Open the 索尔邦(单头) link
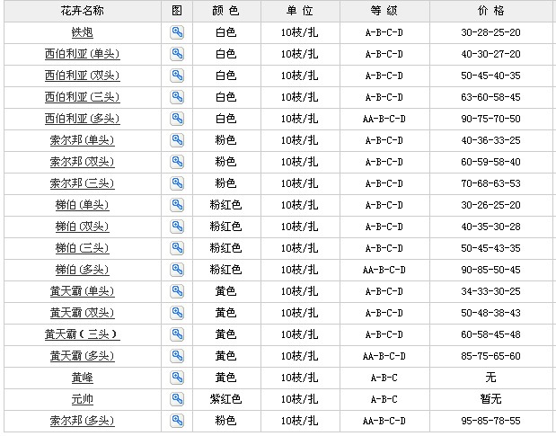 pos(83,140)
